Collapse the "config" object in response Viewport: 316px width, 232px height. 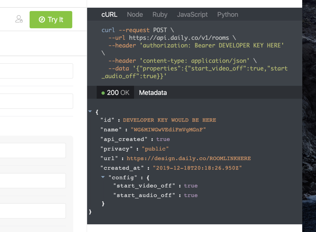tap(103, 177)
